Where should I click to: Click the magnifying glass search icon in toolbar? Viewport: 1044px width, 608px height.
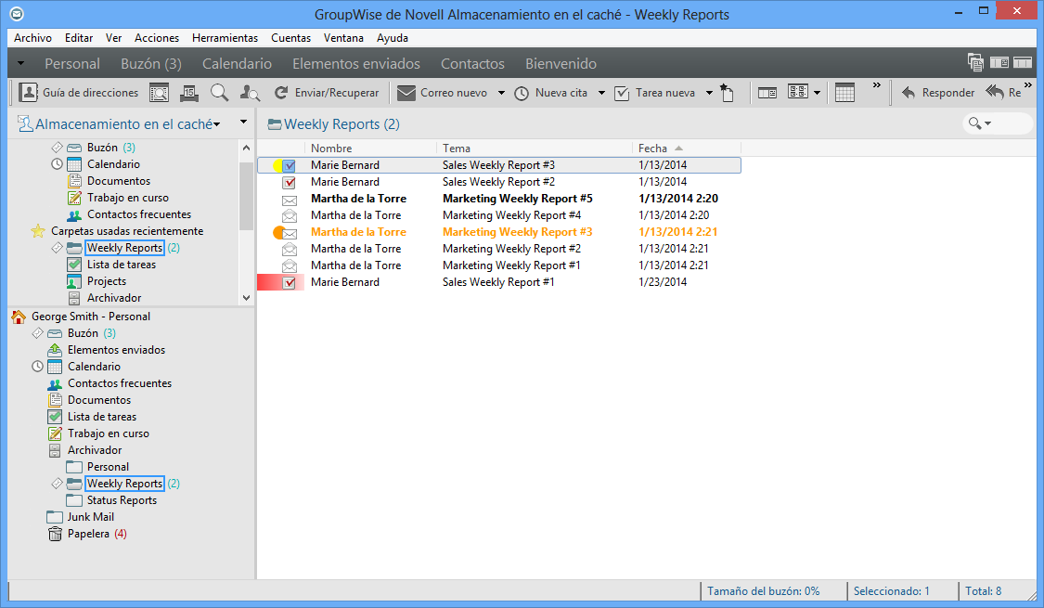click(x=219, y=93)
